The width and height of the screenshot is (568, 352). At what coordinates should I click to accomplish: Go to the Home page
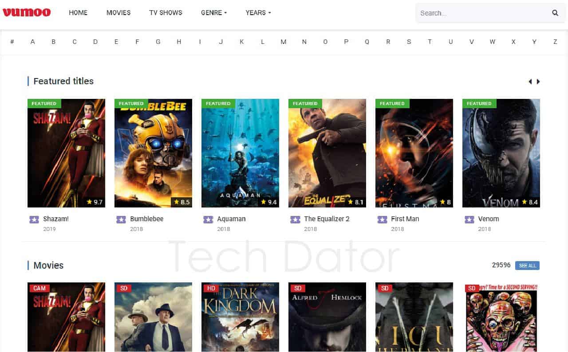[78, 13]
